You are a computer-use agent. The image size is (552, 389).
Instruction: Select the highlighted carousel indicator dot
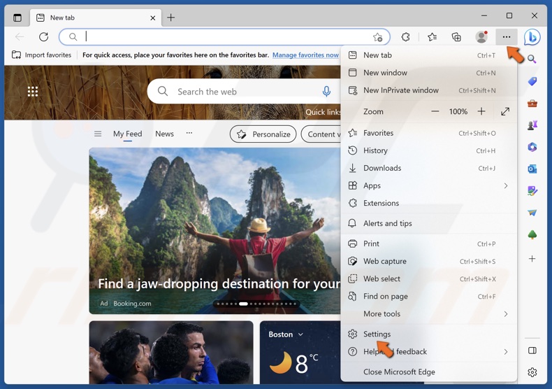[x=243, y=304]
